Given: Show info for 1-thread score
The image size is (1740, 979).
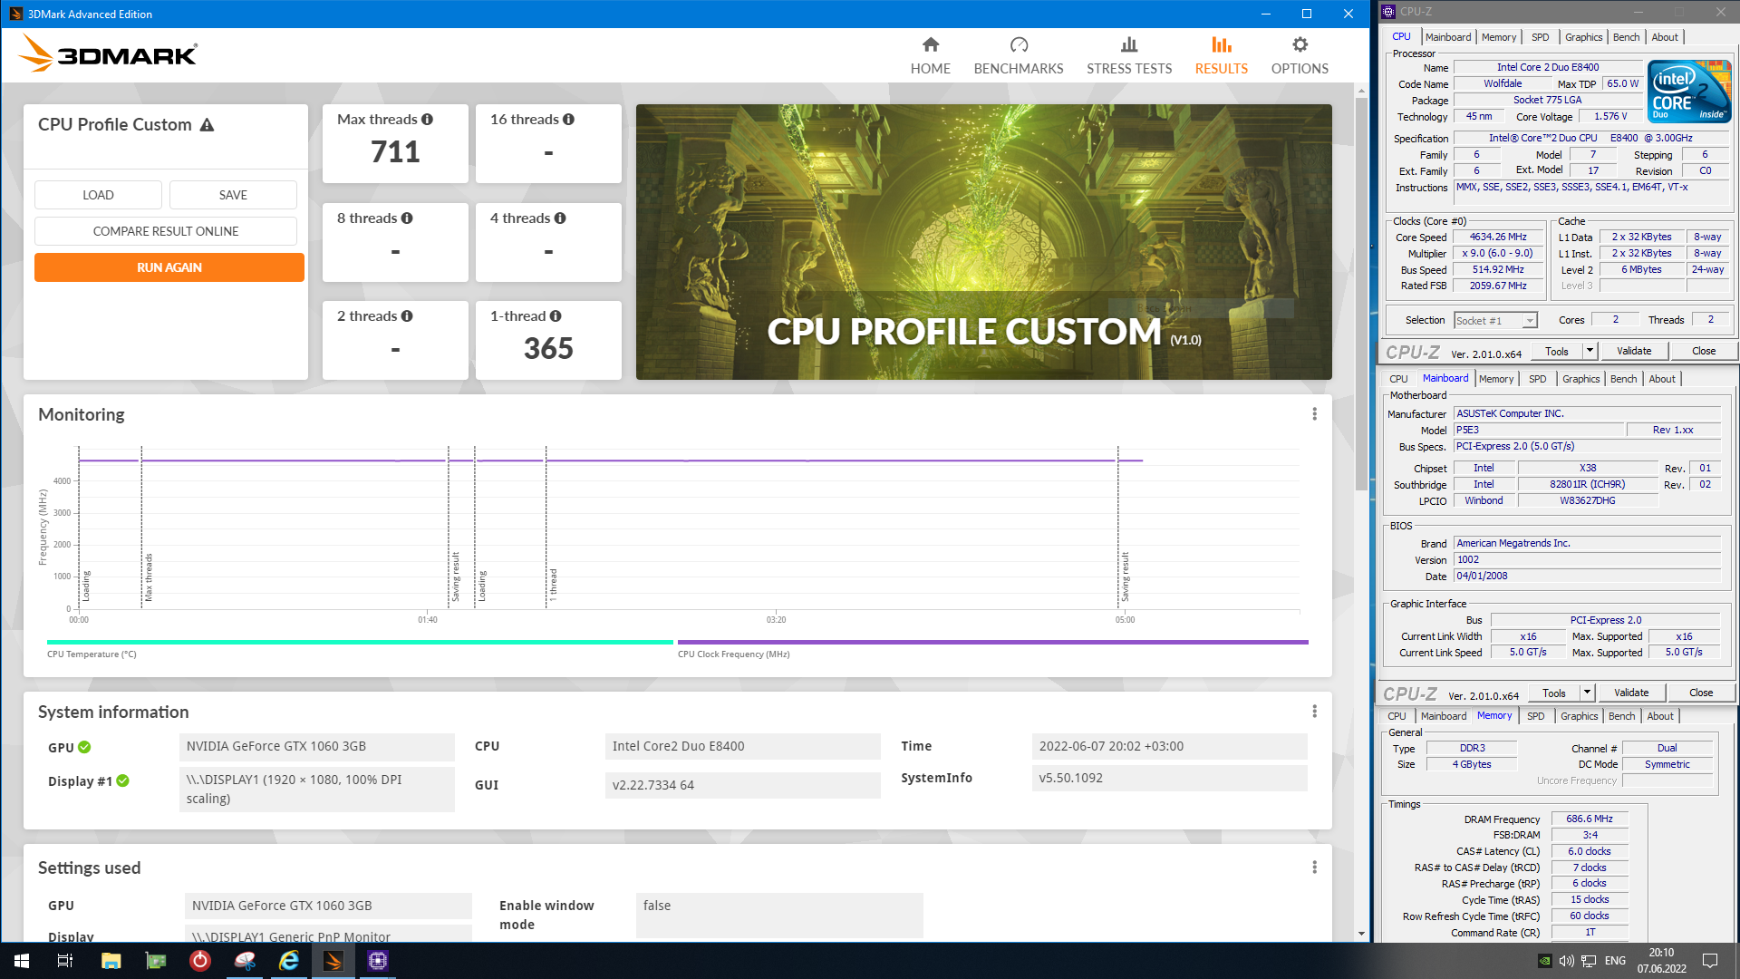Looking at the screenshot, I should (556, 316).
